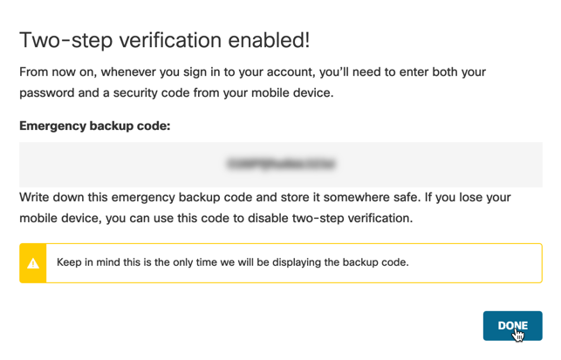Click the 'Keep in mind' warning message text
The image size is (561, 360).
(x=233, y=262)
